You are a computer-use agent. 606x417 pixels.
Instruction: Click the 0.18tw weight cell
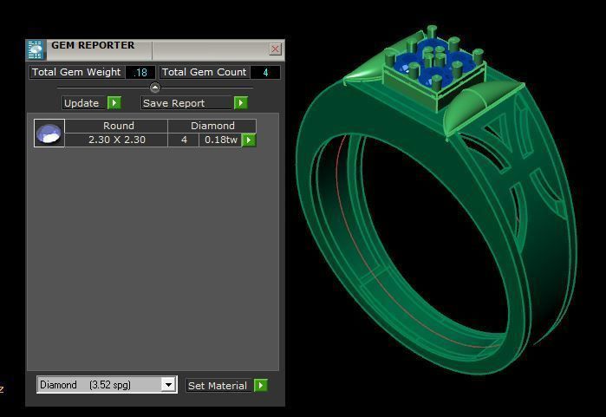[x=221, y=140]
